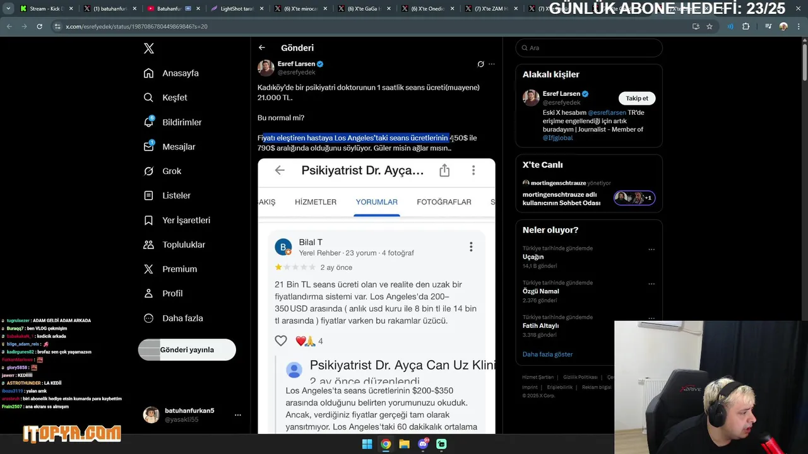Click the Ara search field
Image resolution: width=808 pixels, height=454 pixels.
pyautogui.click(x=589, y=48)
